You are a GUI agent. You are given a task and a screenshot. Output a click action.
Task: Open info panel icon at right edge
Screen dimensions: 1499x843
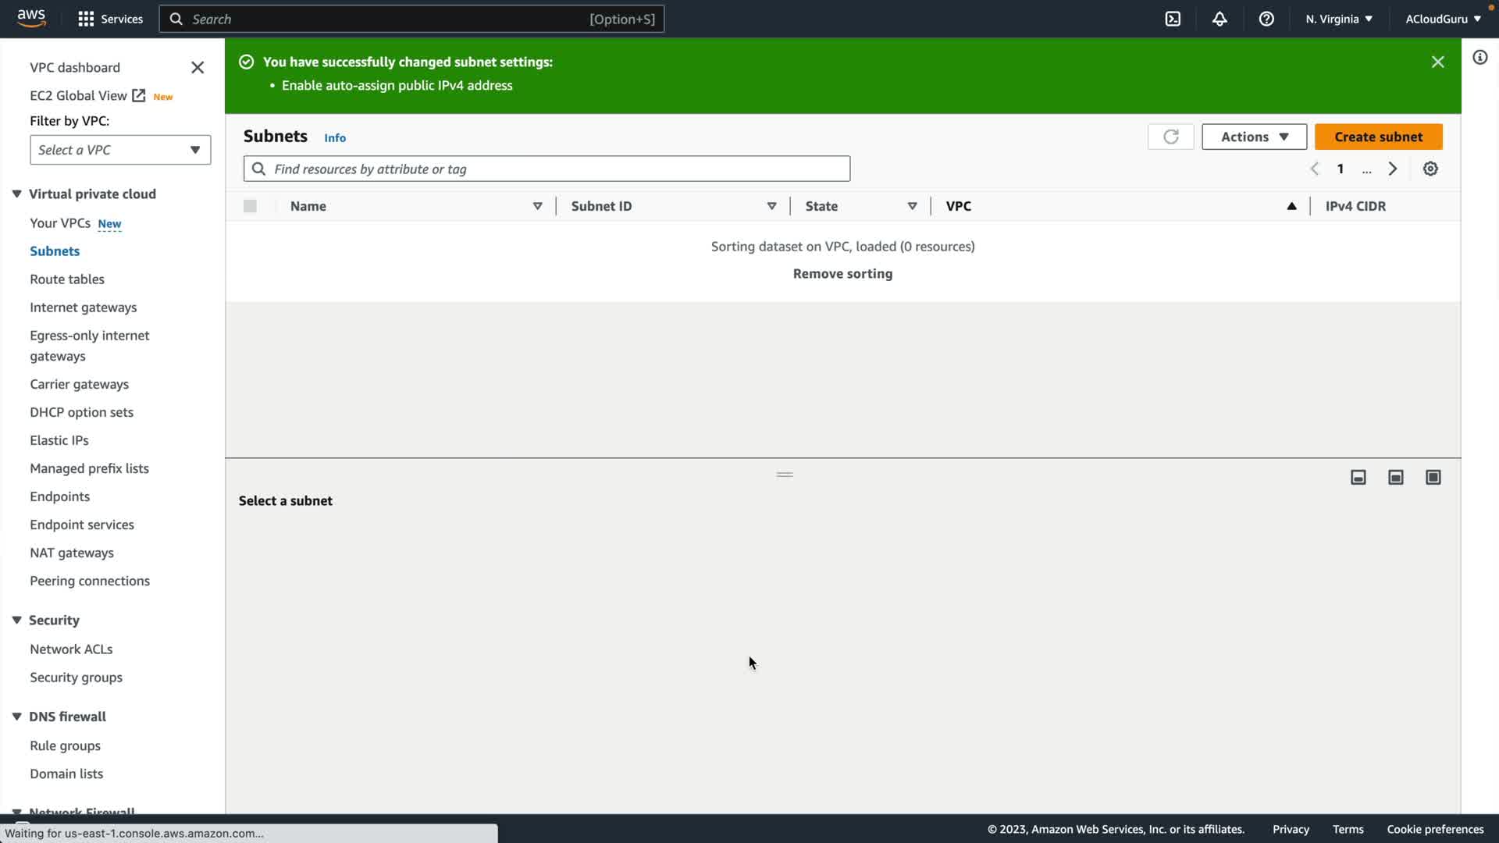click(x=1479, y=57)
